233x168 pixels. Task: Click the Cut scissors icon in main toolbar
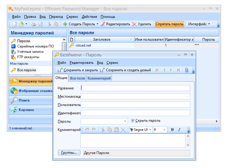pos(49,24)
